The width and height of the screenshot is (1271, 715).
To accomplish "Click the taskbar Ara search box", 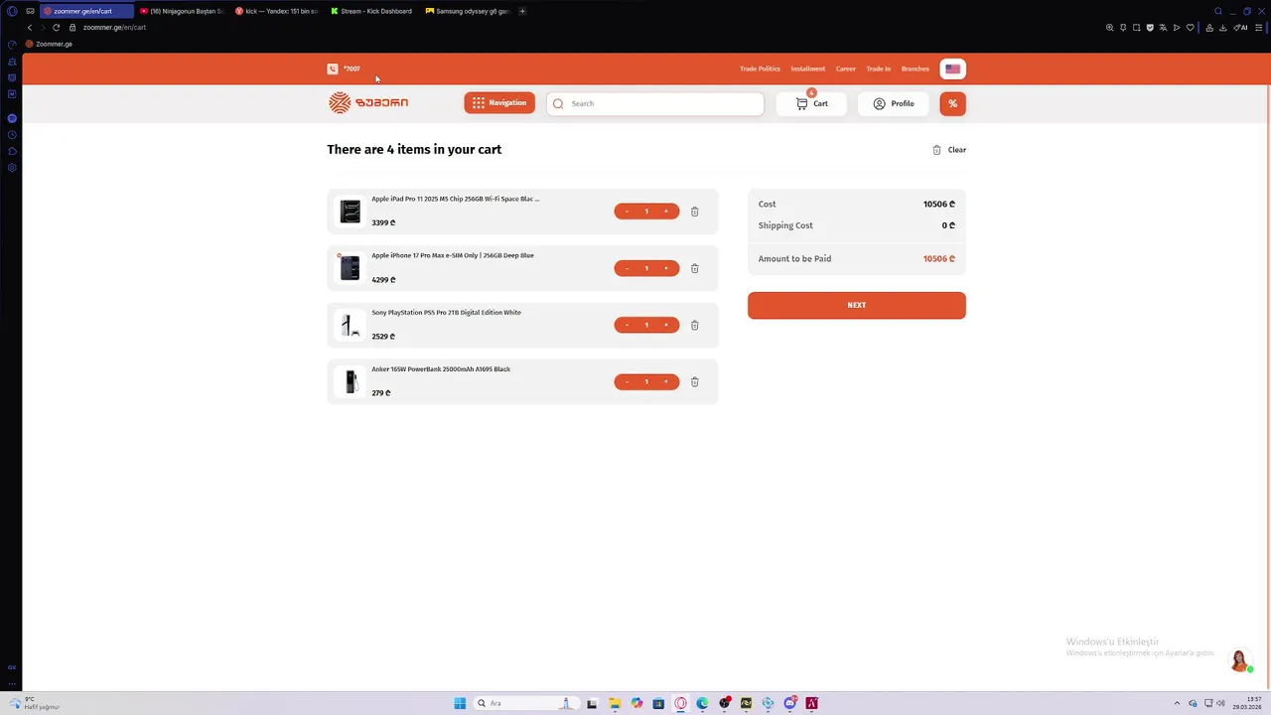I will tap(526, 703).
